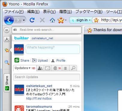Open the 編集(E) menu

(x=33, y=12)
